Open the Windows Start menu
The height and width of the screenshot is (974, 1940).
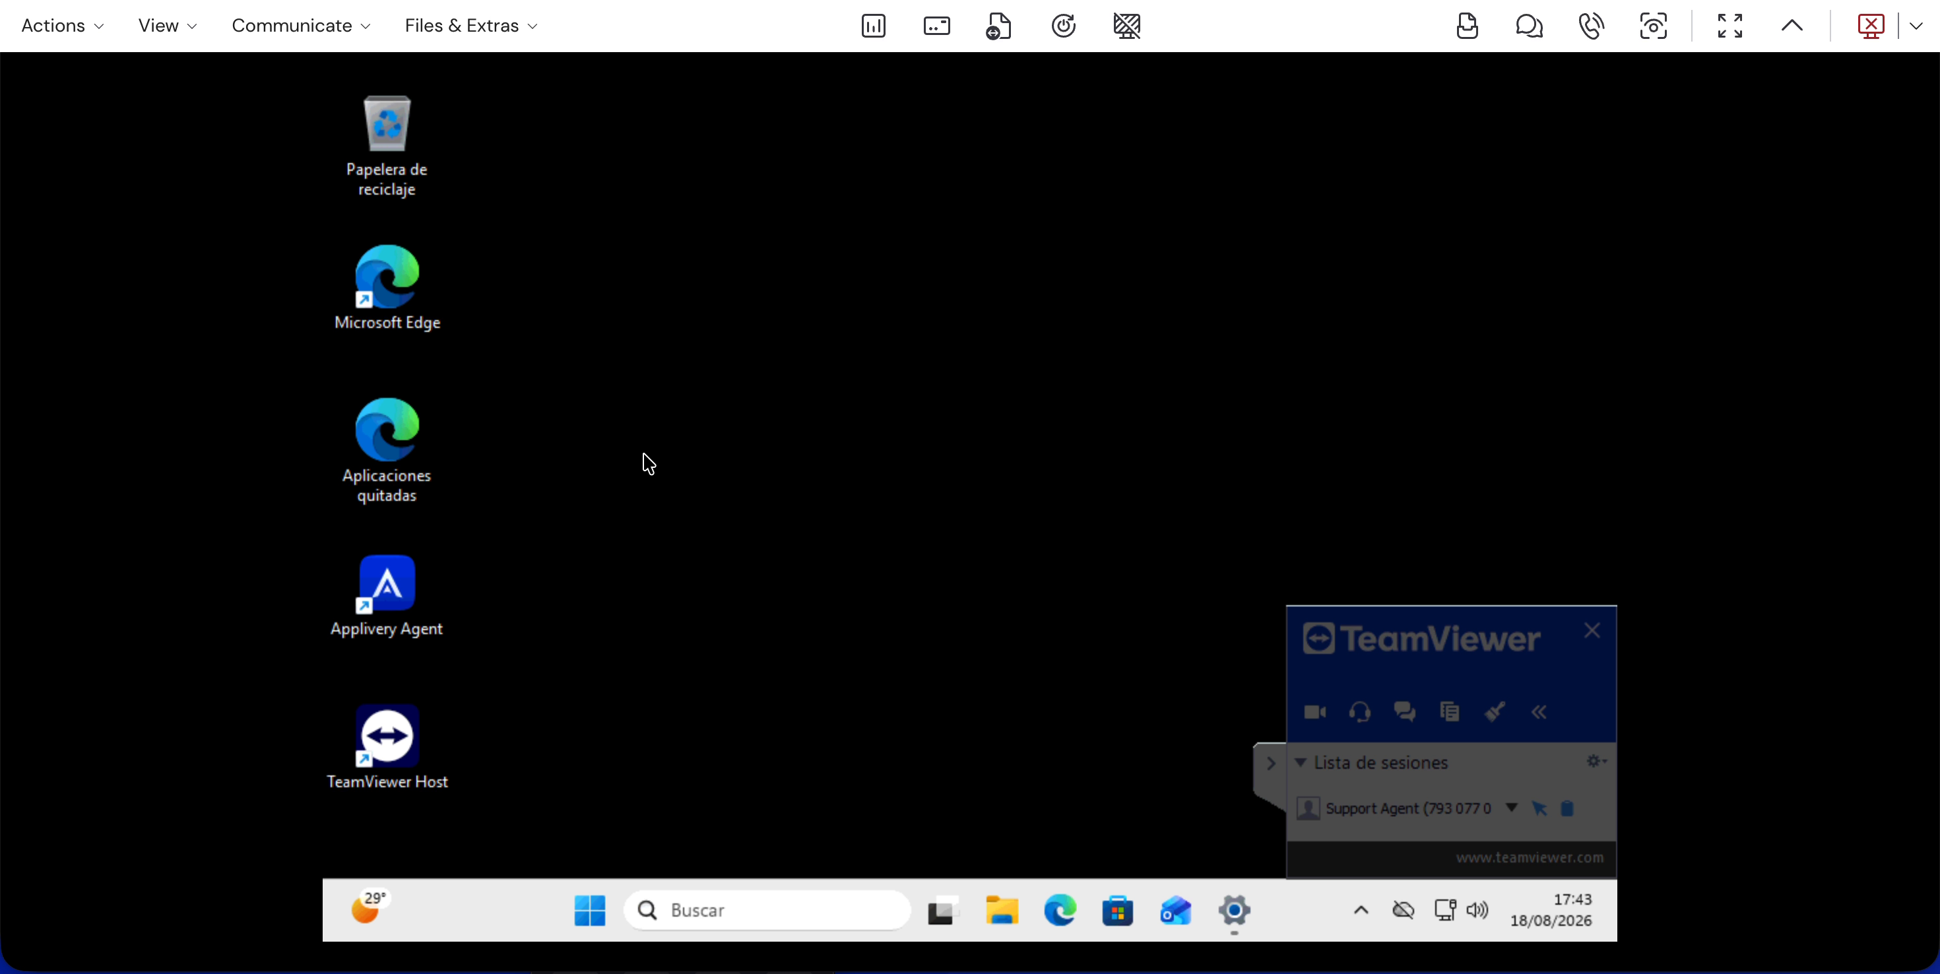click(590, 911)
